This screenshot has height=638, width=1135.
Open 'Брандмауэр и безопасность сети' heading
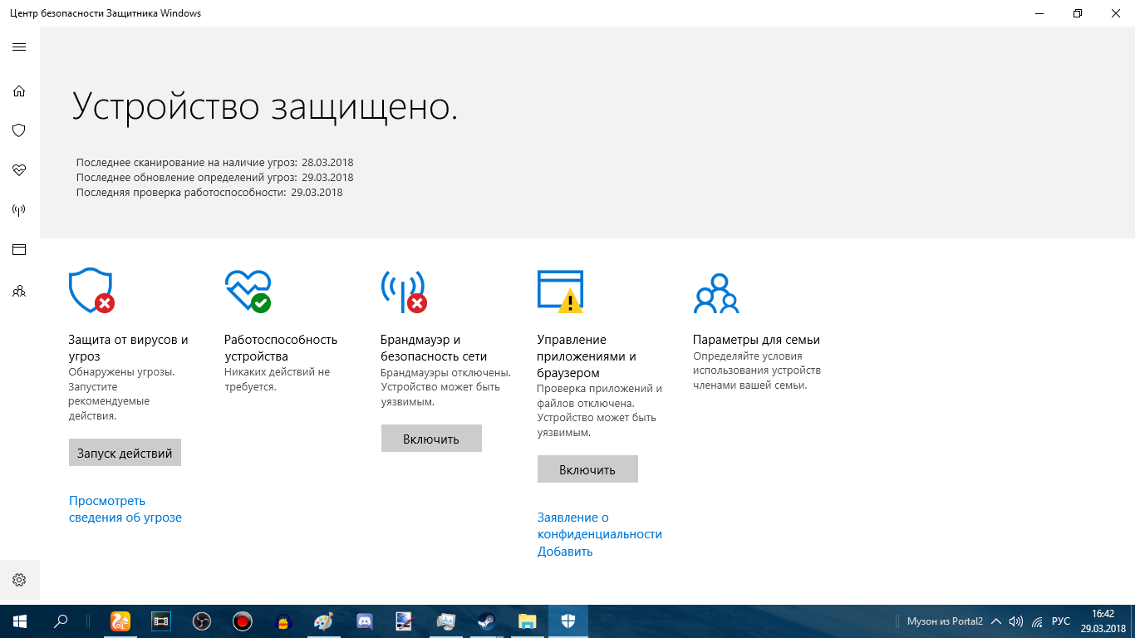(434, 347)
